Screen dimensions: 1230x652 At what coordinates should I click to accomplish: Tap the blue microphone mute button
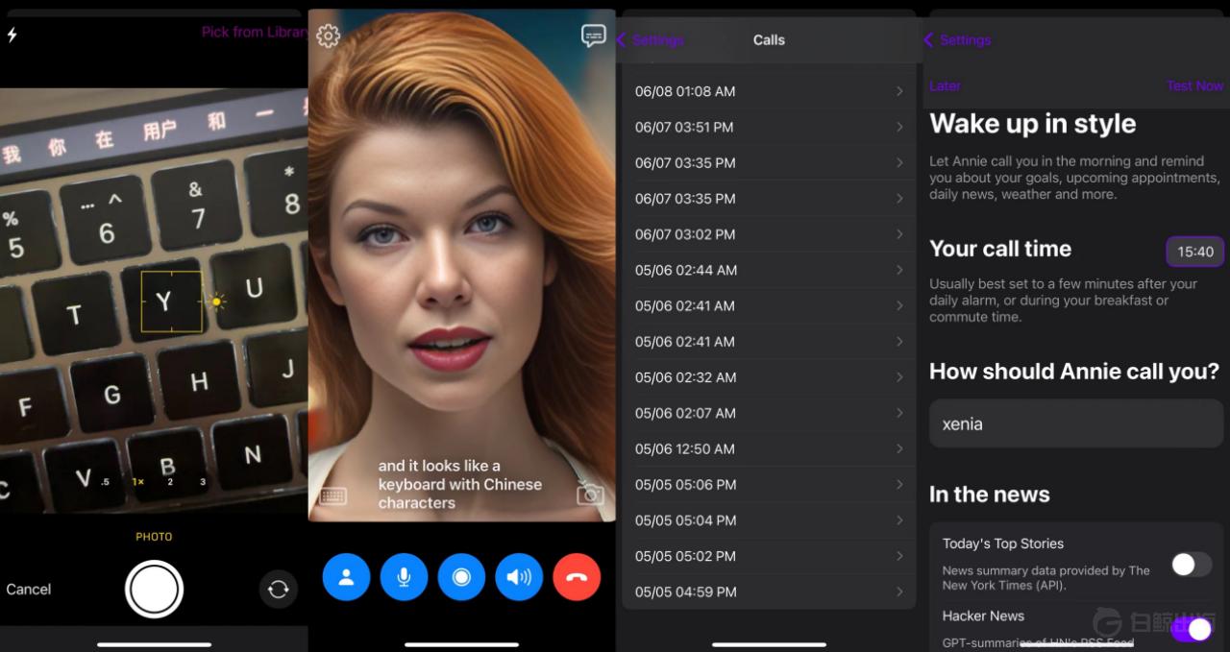[404, 577]
